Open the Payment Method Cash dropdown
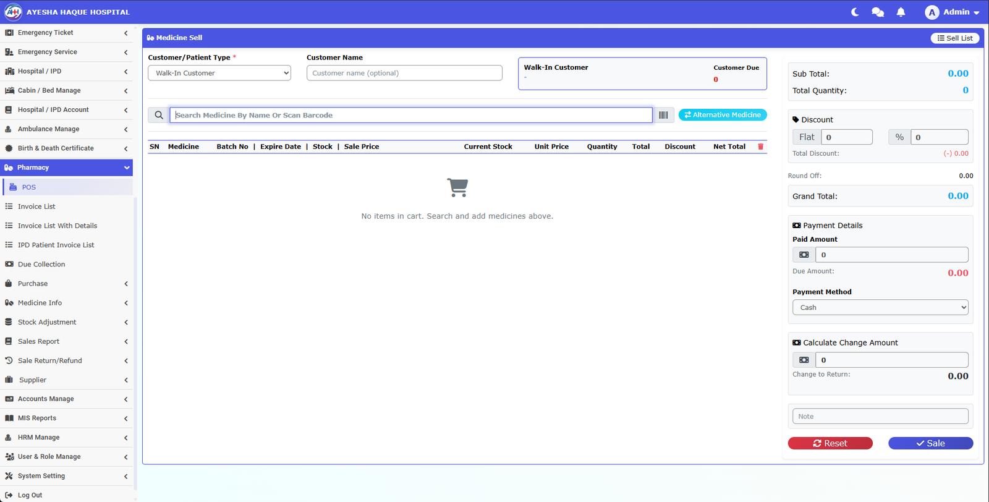Viewport: 989px width, 502px height. [x=880, y=307]
